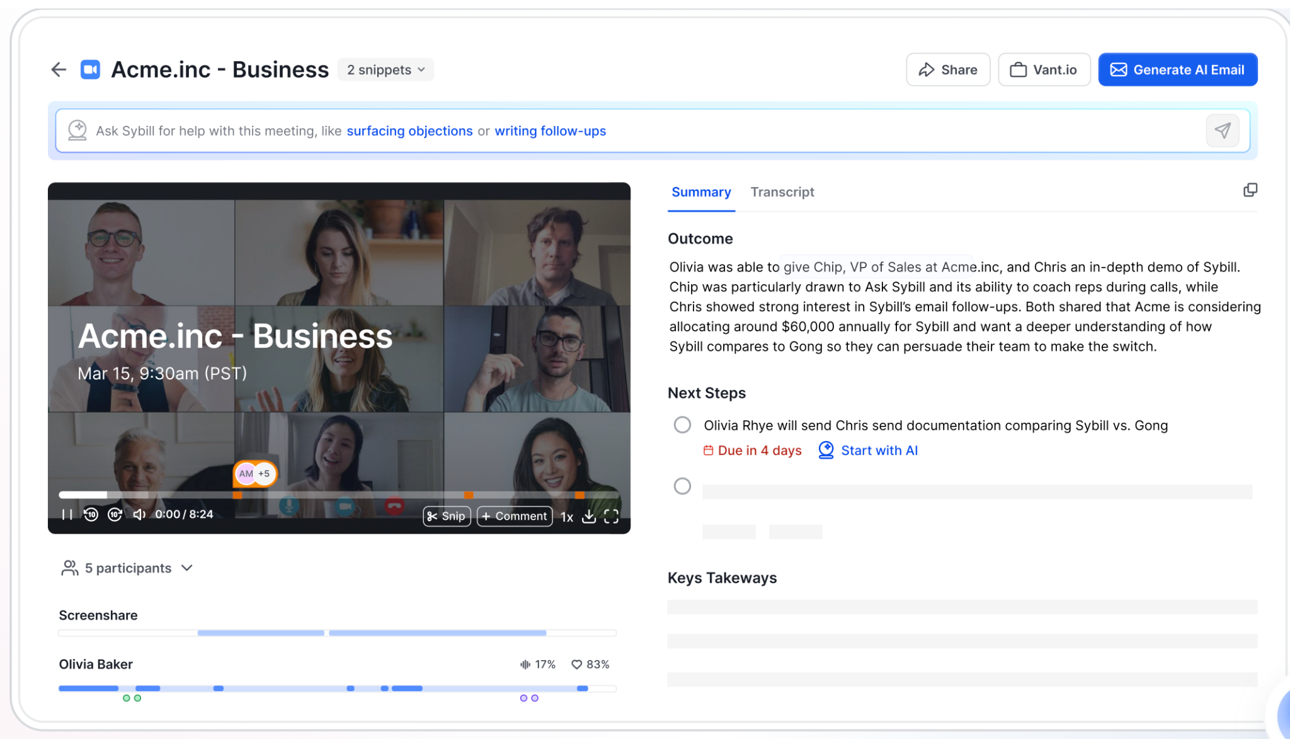The height and width of the screenshot is (739, 1290).
Task: Open the 2 snippets dropdown
Action: pyautogui.click(x=385, y=69)
